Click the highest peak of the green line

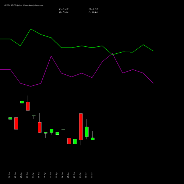pos(31,29)
